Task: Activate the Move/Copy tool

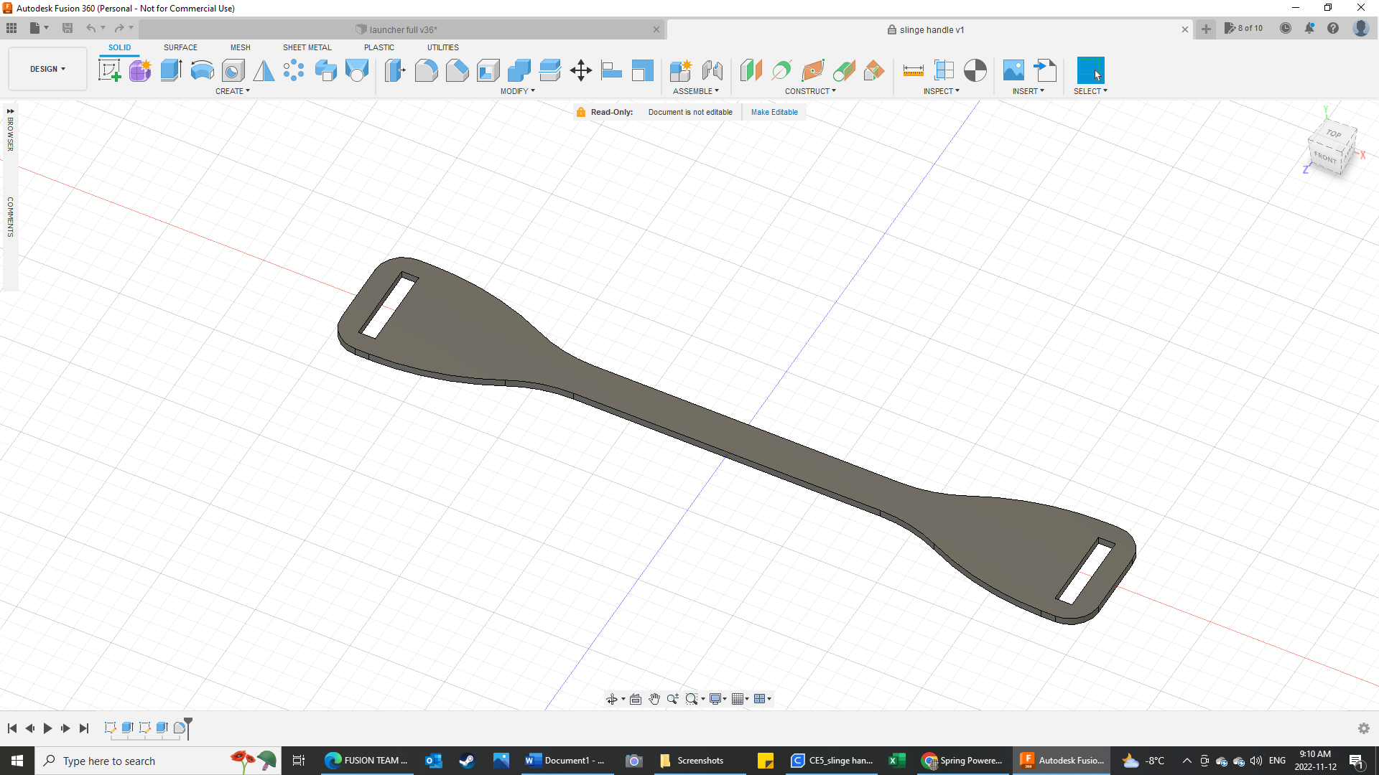Action: coord(580,70)
